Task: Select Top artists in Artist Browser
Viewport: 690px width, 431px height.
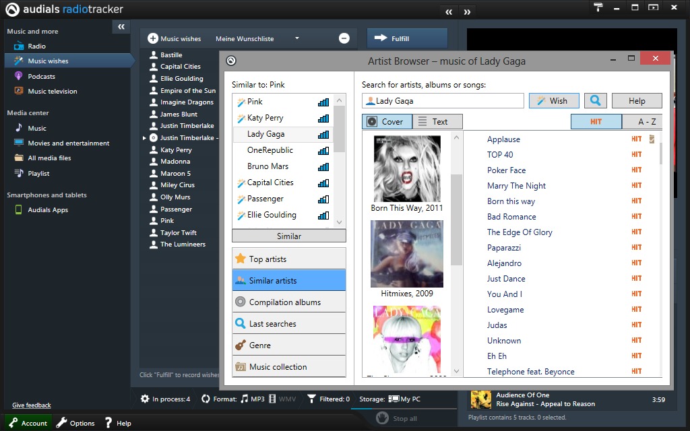Action: coord(289,259)
